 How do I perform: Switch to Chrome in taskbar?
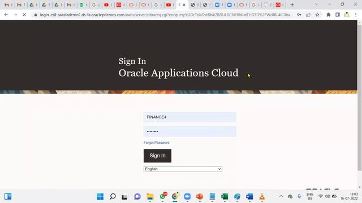point(175,196)
